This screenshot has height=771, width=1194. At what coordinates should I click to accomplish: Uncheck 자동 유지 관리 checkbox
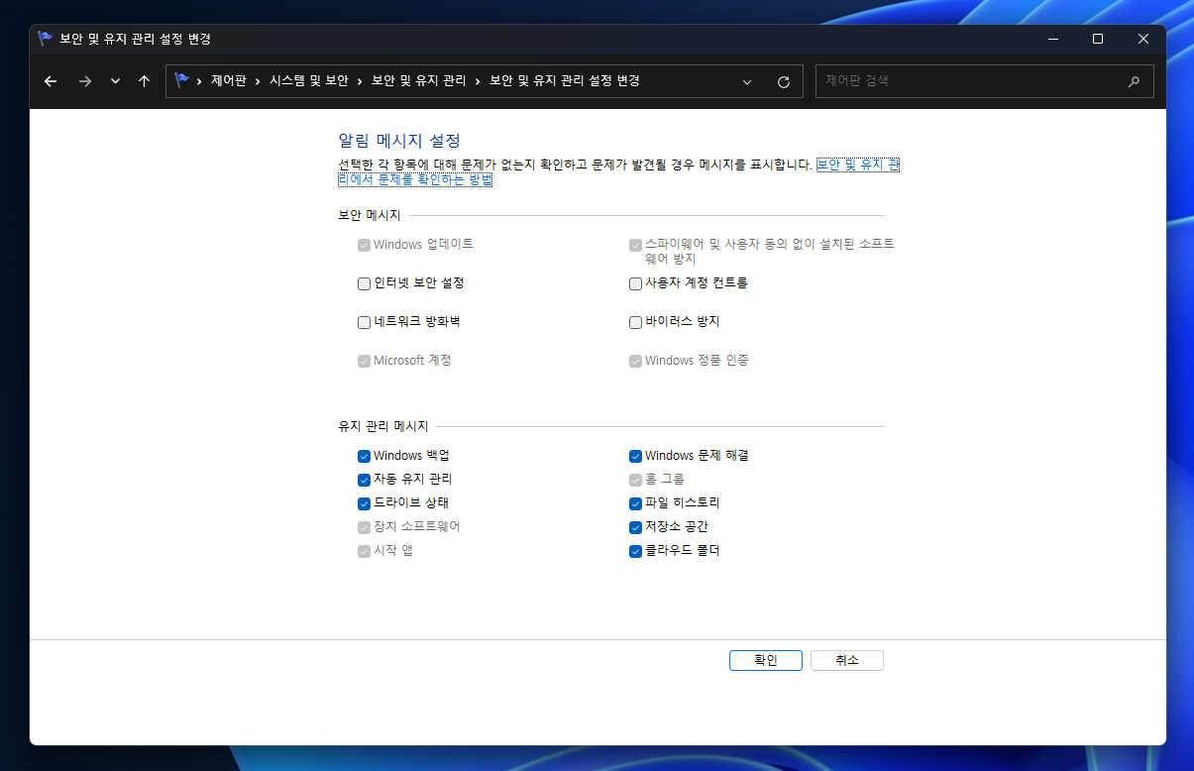364,480
